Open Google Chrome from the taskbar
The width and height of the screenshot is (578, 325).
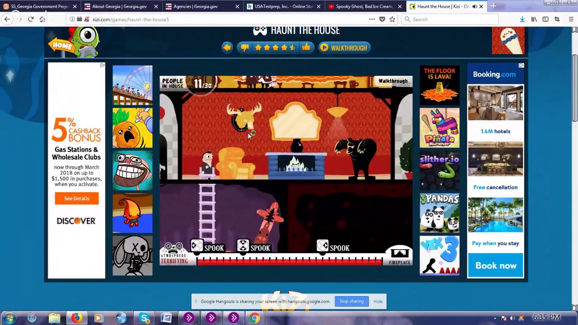255,318
